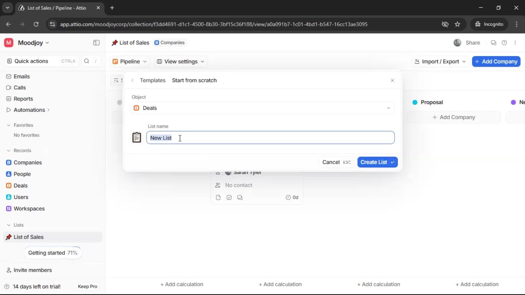Open the help question mark icon
The width and height of the screenshot is (525, 295).
(x=504, y=43)
